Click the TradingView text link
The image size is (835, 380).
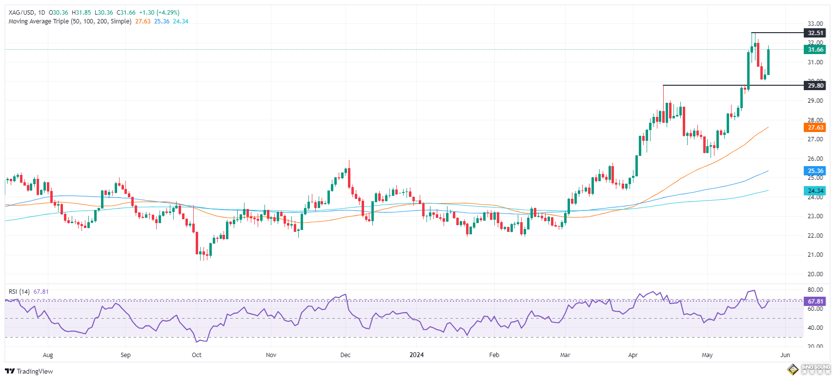(x=35, y=371)
